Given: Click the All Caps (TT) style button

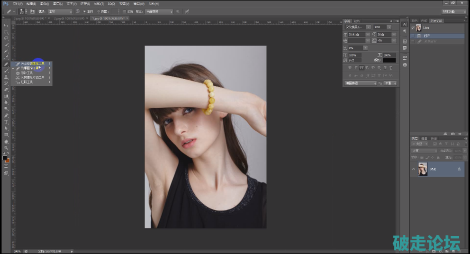Looking at the screenshot, I should click(360, 68).
